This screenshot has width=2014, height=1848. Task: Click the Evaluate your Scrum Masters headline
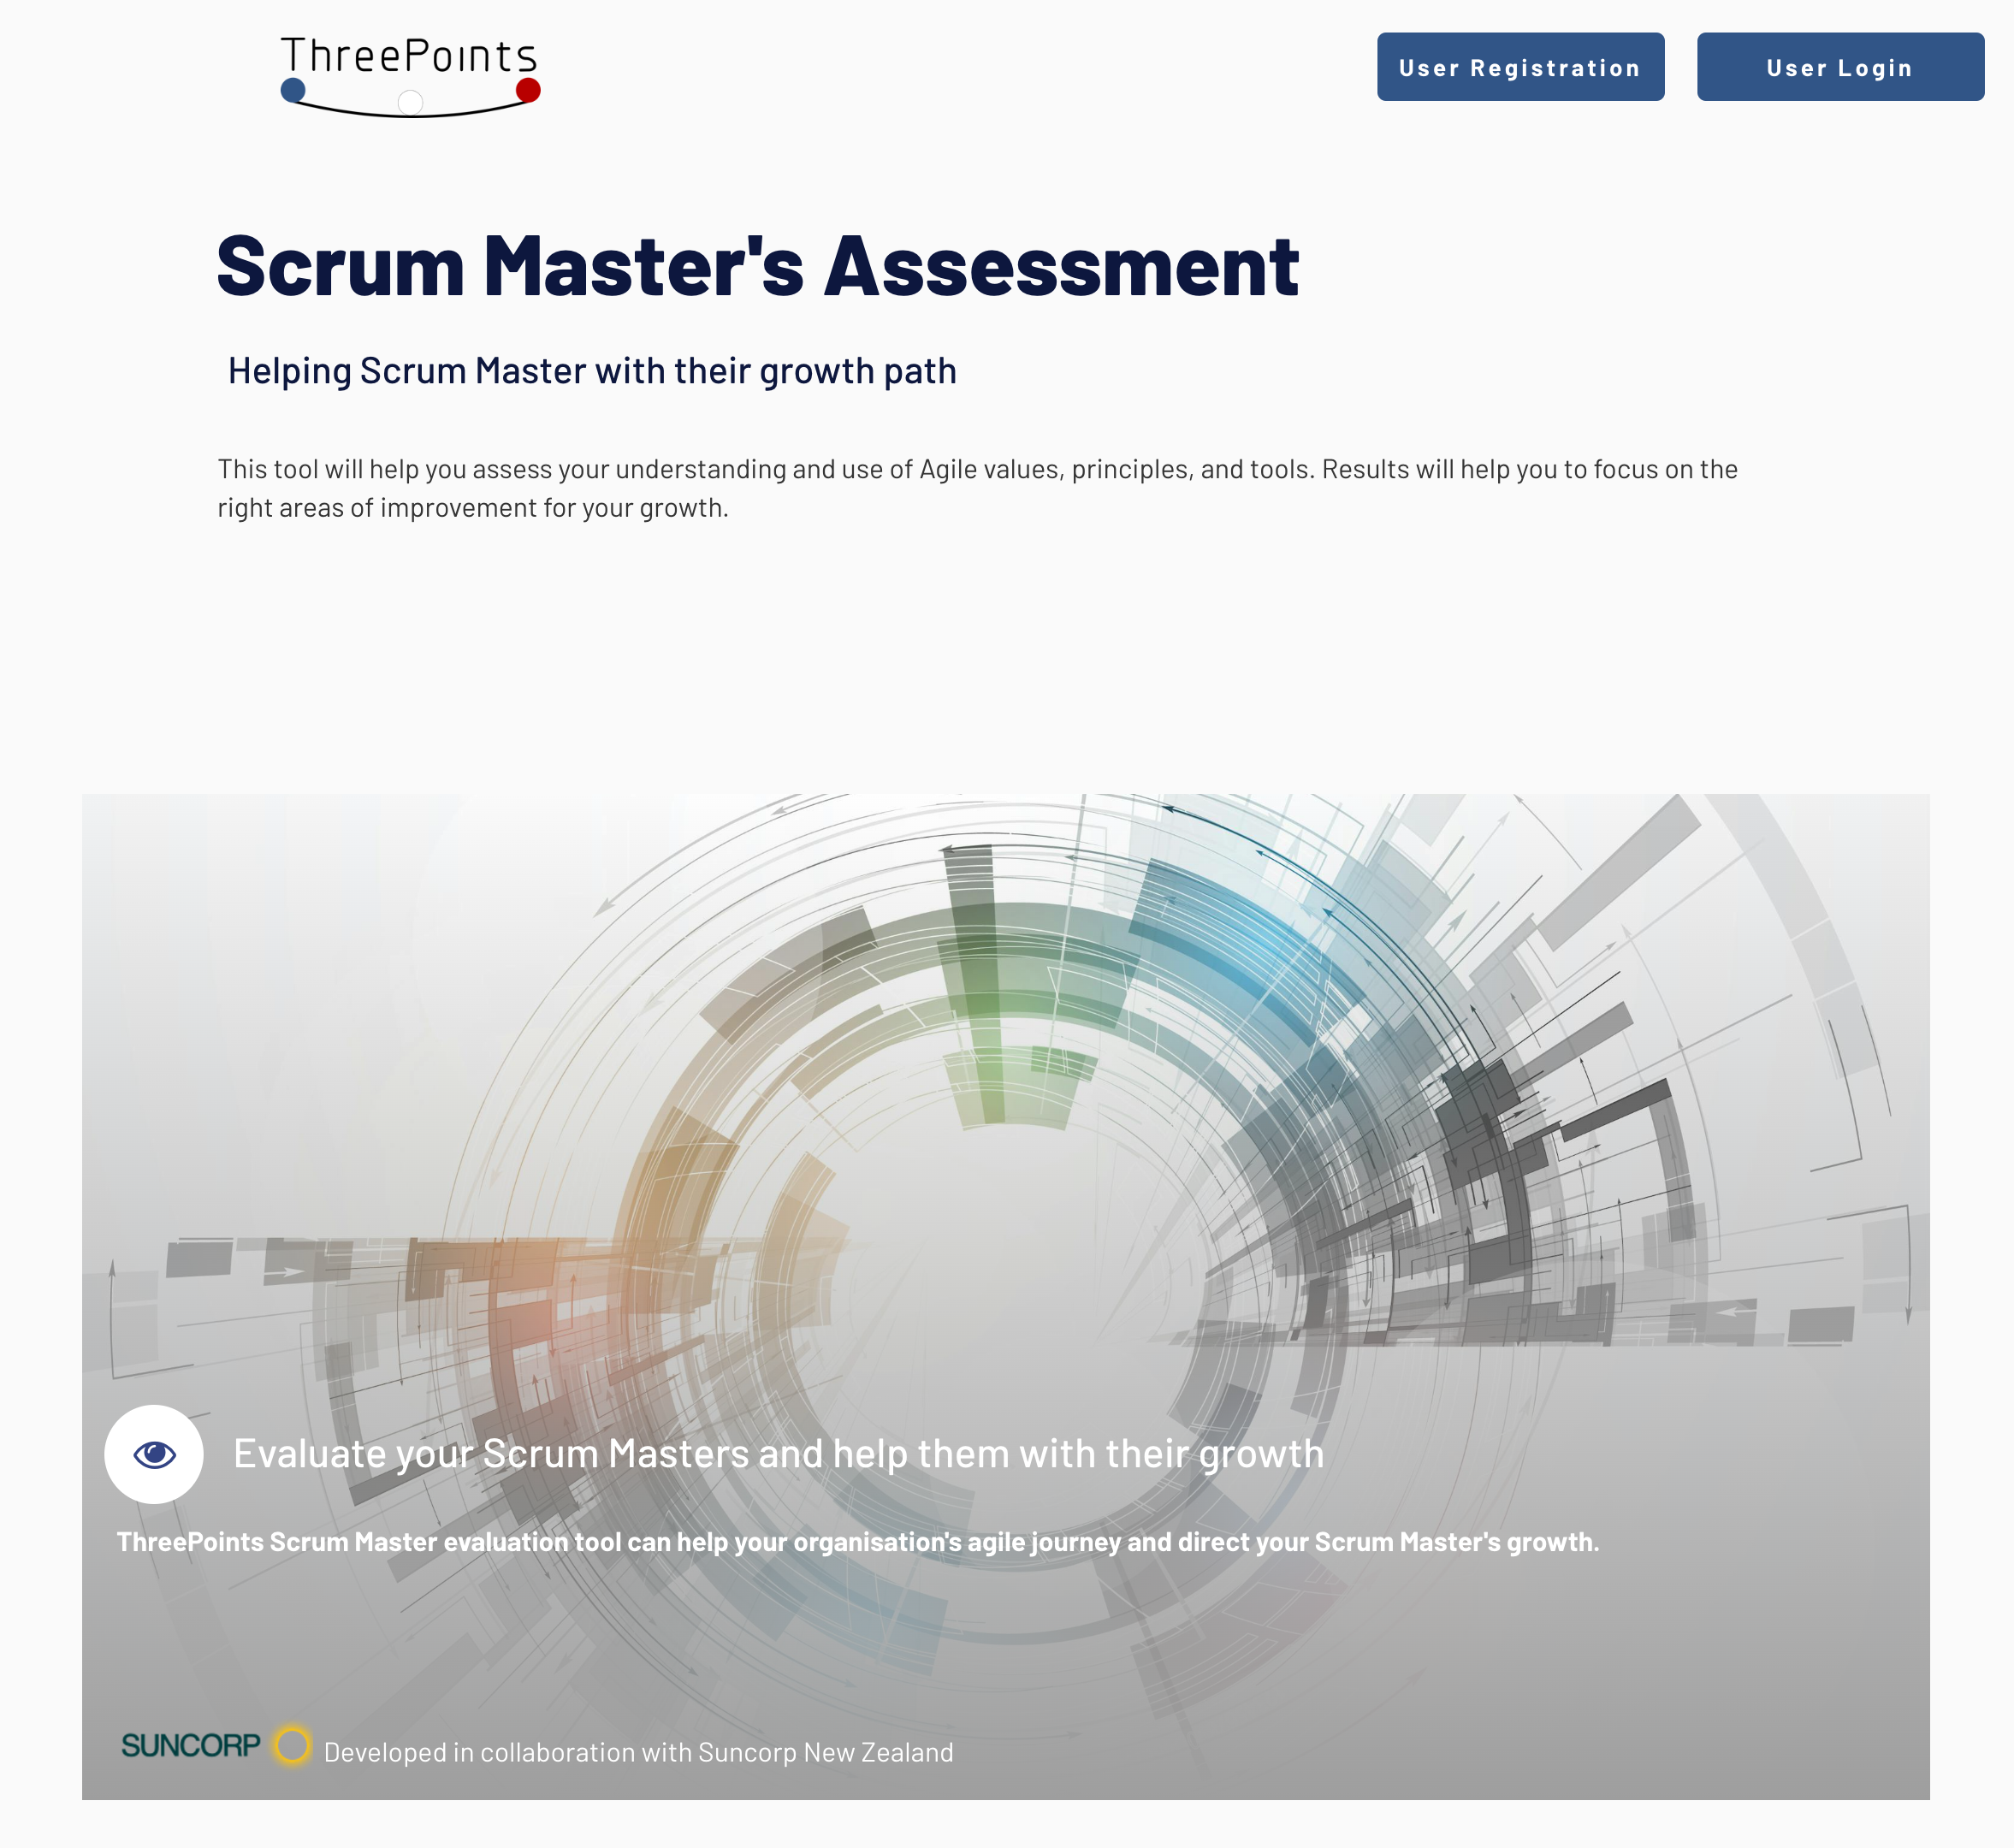coord(778,1453)
